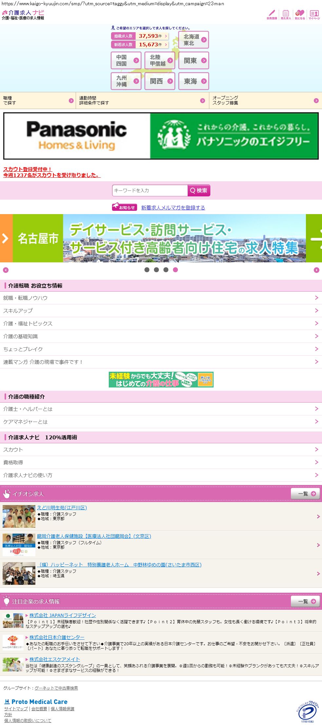The width and height of the screenshot is (322, 727).
Task: Go to the first carousel dot
Action: click(x=147, y=270)
